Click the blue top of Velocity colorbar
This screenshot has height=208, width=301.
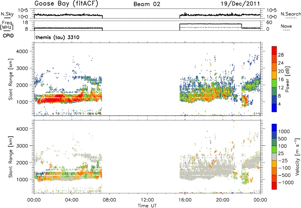tap(274, 128)
